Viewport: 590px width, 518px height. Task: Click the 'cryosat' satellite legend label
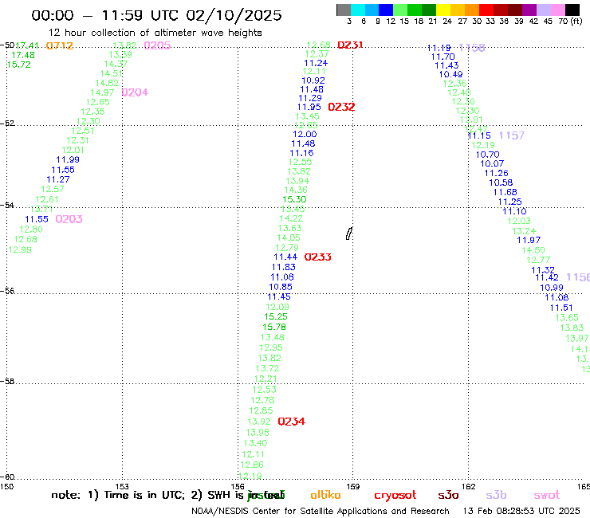point(395,495)
